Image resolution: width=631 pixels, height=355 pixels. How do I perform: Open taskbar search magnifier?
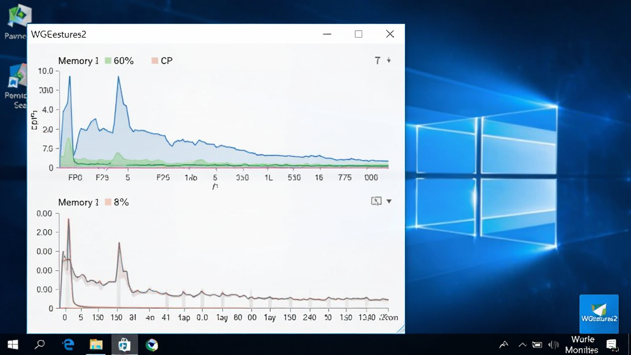tap(39, 345)
